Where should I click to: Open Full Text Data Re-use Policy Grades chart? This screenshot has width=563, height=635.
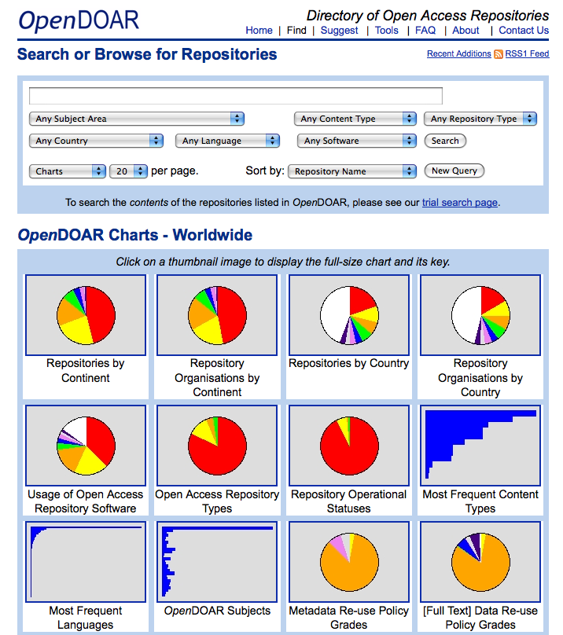tap(480, 562)
